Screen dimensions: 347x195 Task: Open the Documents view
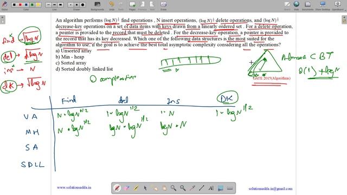click(x=307, y=6)
